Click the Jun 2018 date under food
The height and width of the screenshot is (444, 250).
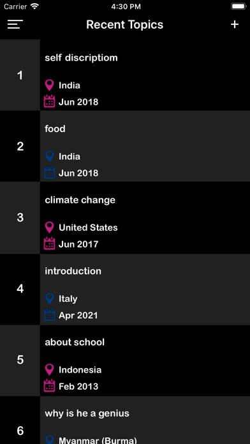tap(78, 173)
